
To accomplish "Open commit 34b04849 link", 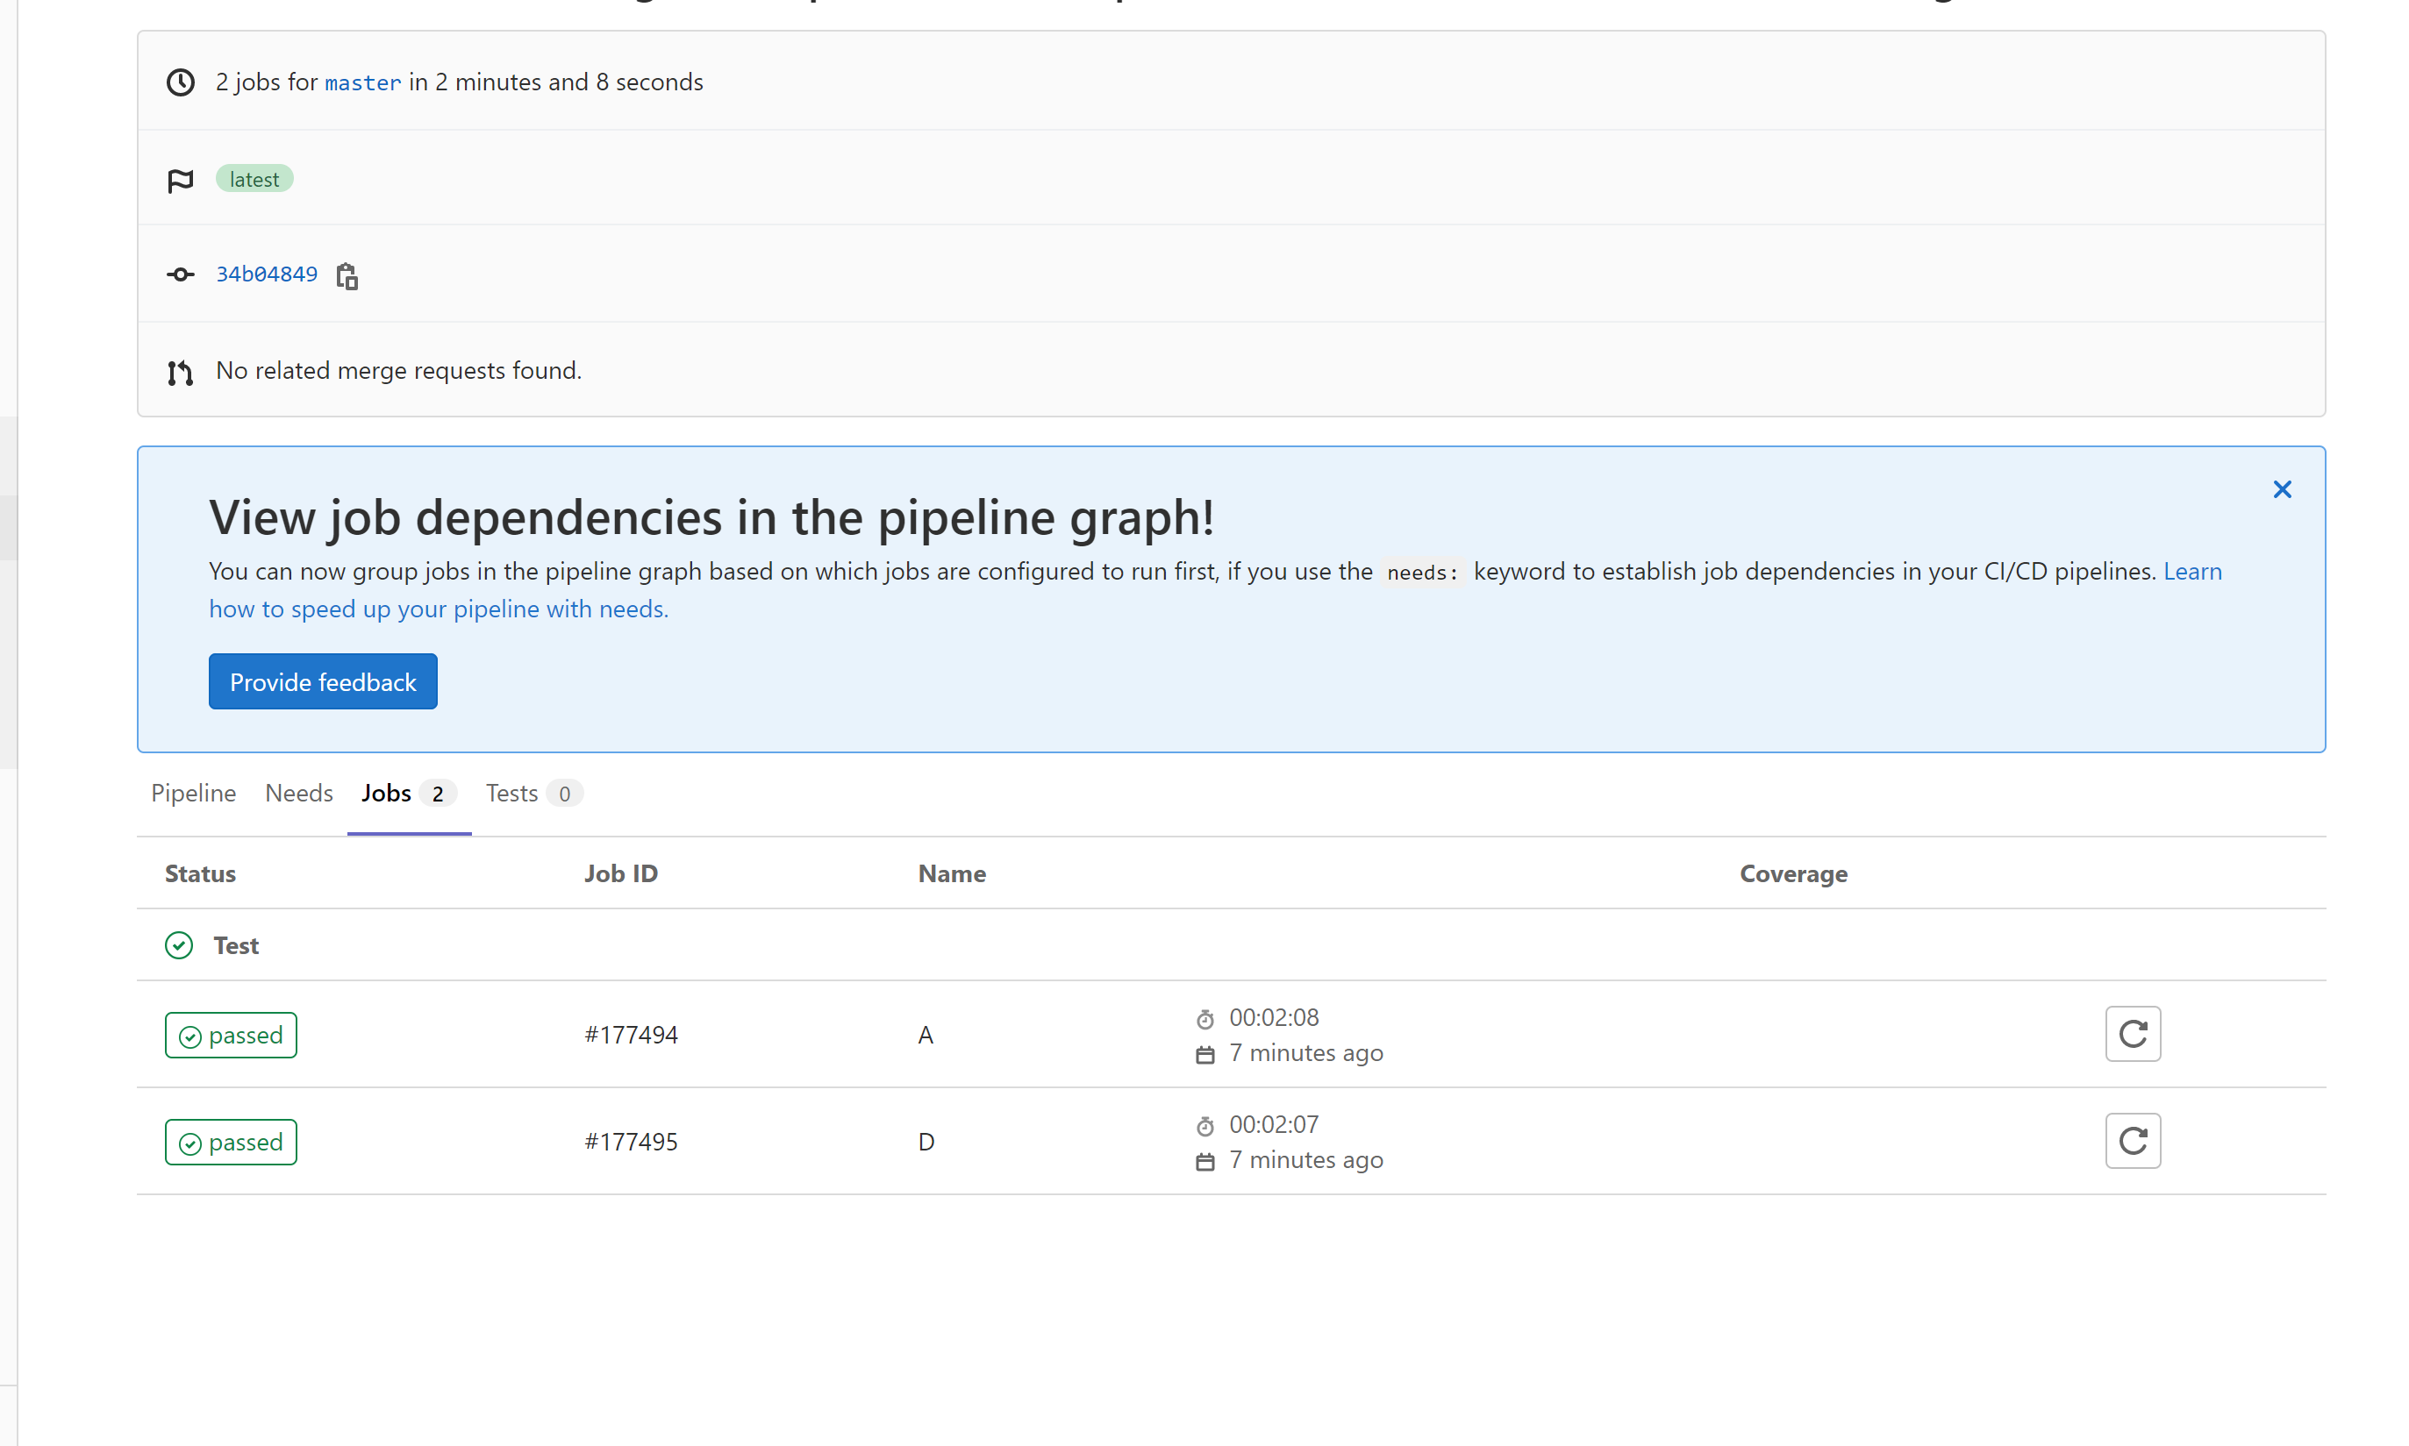I will tap(267, 274).
